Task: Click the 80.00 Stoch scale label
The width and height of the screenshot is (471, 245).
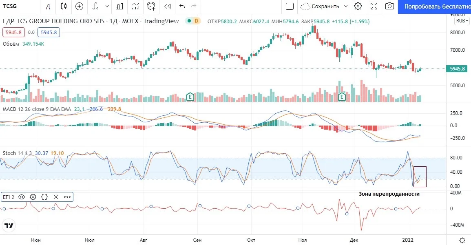Action: click(456, 158)
